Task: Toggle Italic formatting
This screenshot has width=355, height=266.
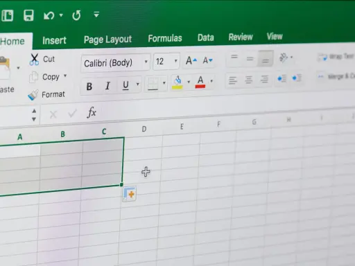Action: (107, 86)
